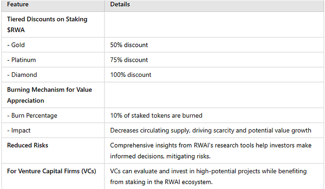Click the "VCs can evaluate and invest" description
This screenshot has height=189, width=325.
[208, 176]
